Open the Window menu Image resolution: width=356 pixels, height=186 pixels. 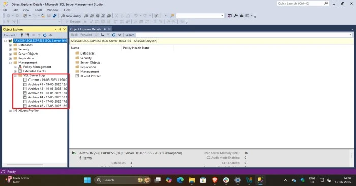(x=53, y=10)
